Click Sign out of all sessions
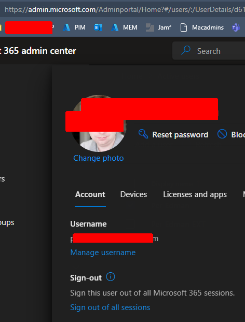 tap(110, 307)
